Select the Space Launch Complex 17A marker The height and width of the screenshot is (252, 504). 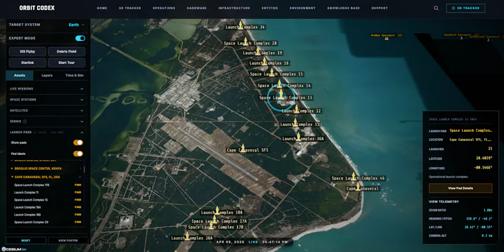coord(215,219)
